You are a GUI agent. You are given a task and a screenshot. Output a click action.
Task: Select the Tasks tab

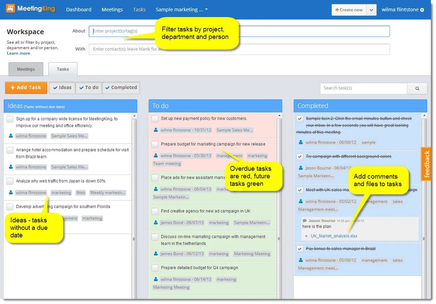click(x=63, y=69)
